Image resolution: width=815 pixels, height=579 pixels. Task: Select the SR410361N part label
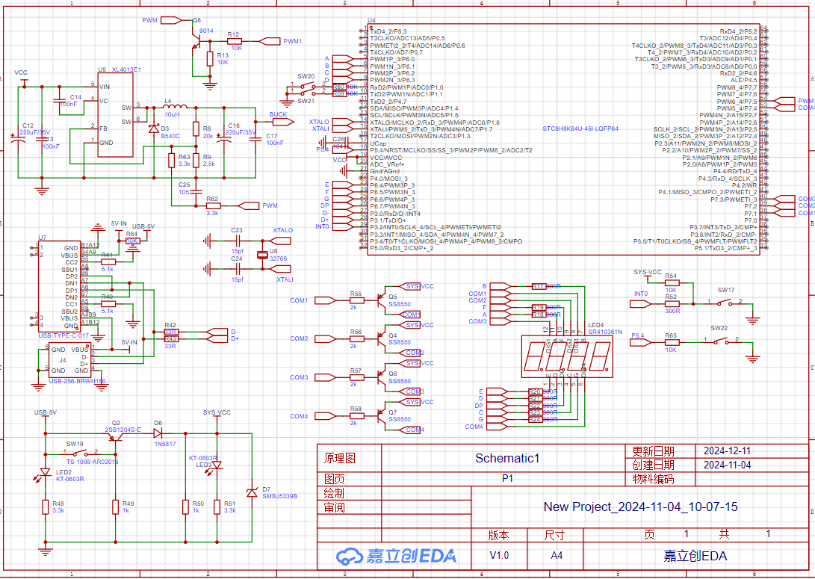tap(605, 332)
